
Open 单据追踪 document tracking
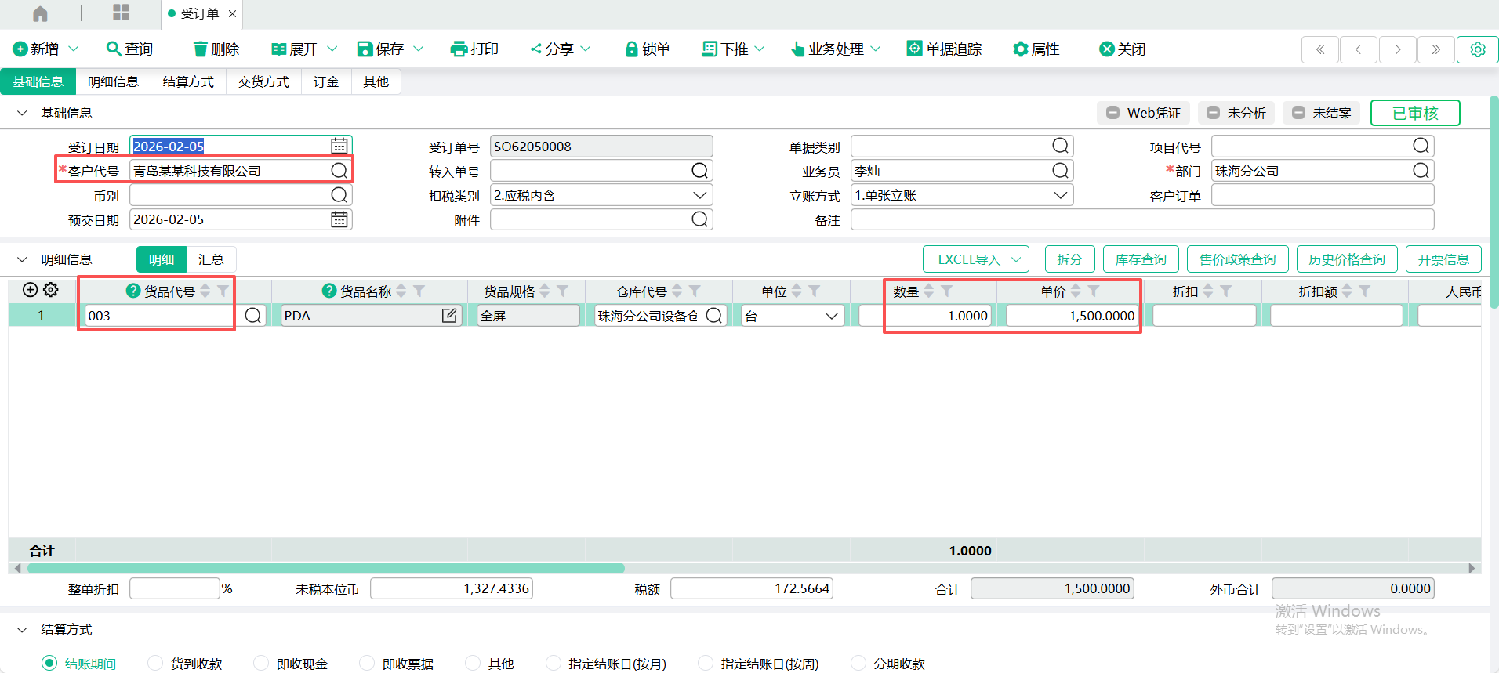(x=944, y=49)
